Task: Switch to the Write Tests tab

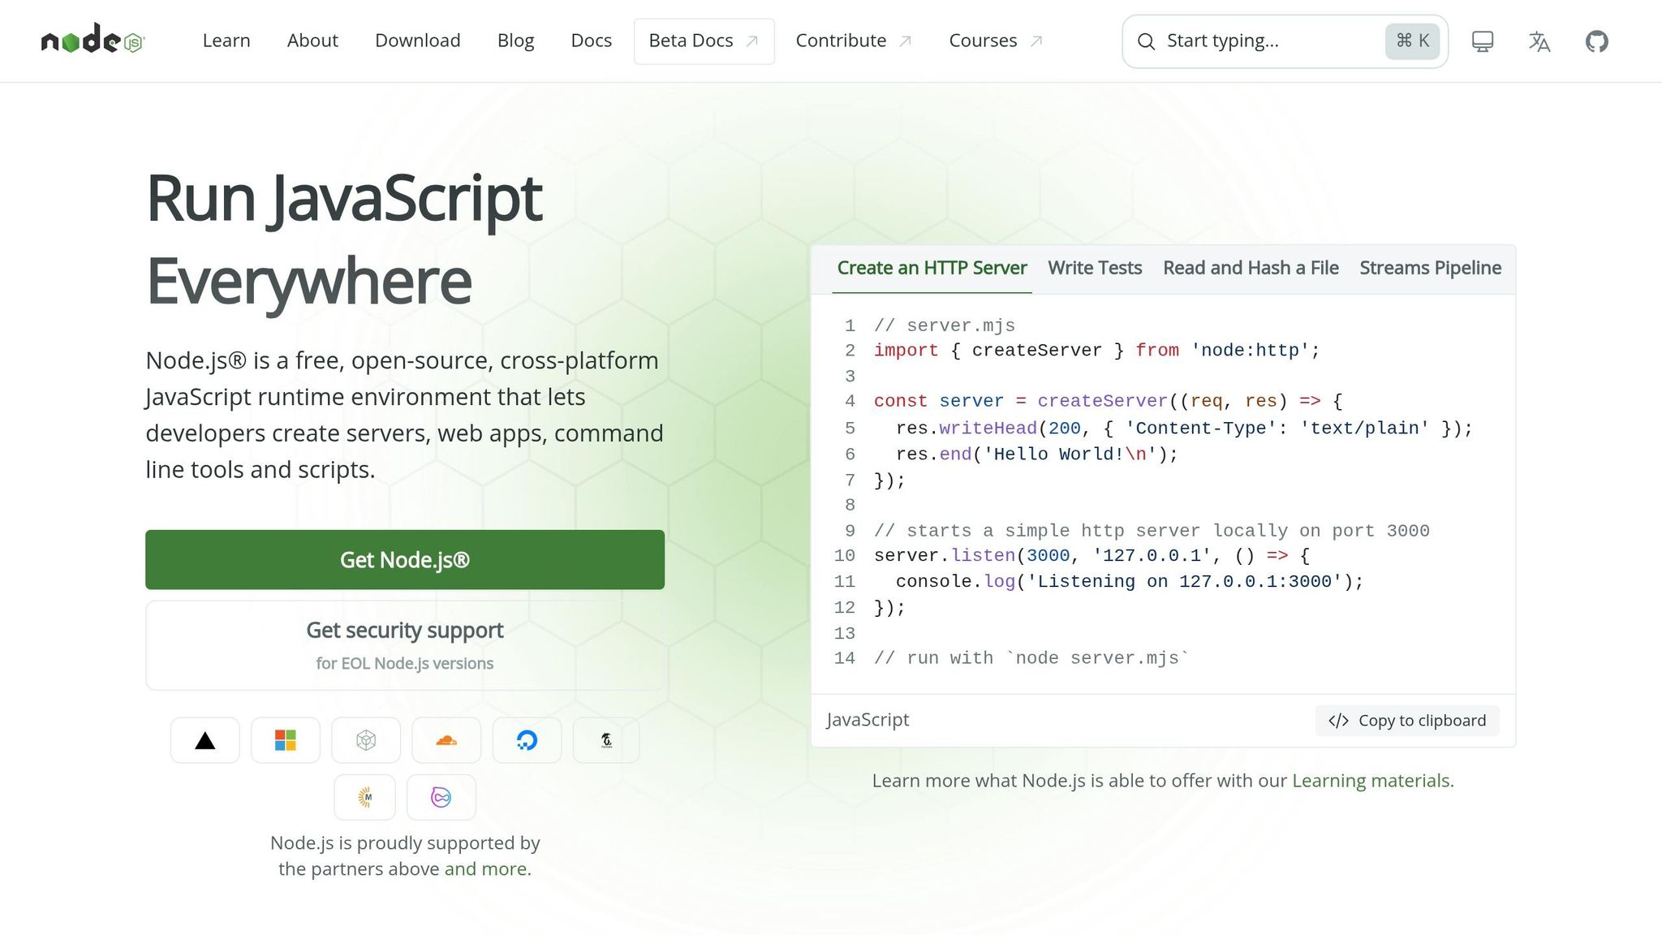Action: click(x=1095, y=269)
